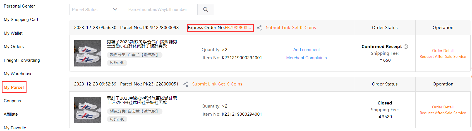View Order Detail of Confirmed Receipt parcel
Viewport: 472px width, 131px height.
tap(443, 51)
